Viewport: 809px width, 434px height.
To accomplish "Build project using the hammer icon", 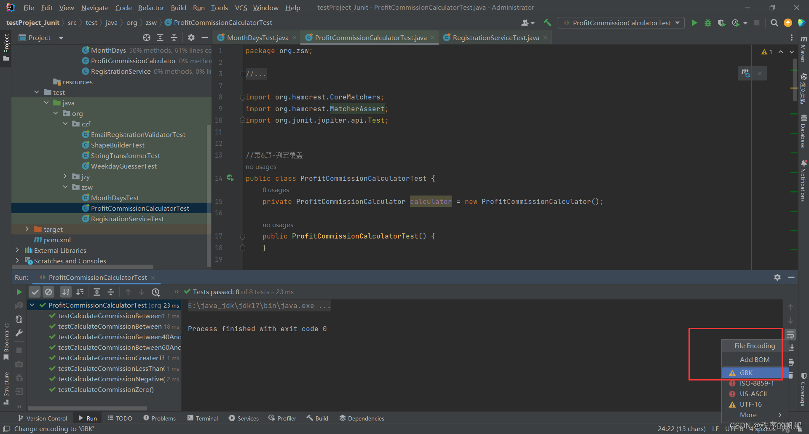I will click(547, 23).
